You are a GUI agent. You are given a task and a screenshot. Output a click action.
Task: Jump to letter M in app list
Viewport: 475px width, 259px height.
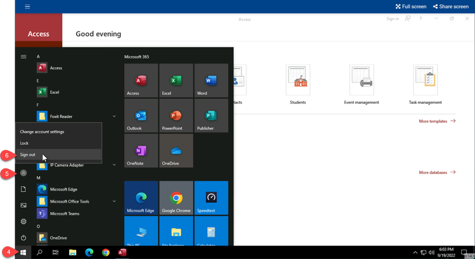click(x=39, y=178)
